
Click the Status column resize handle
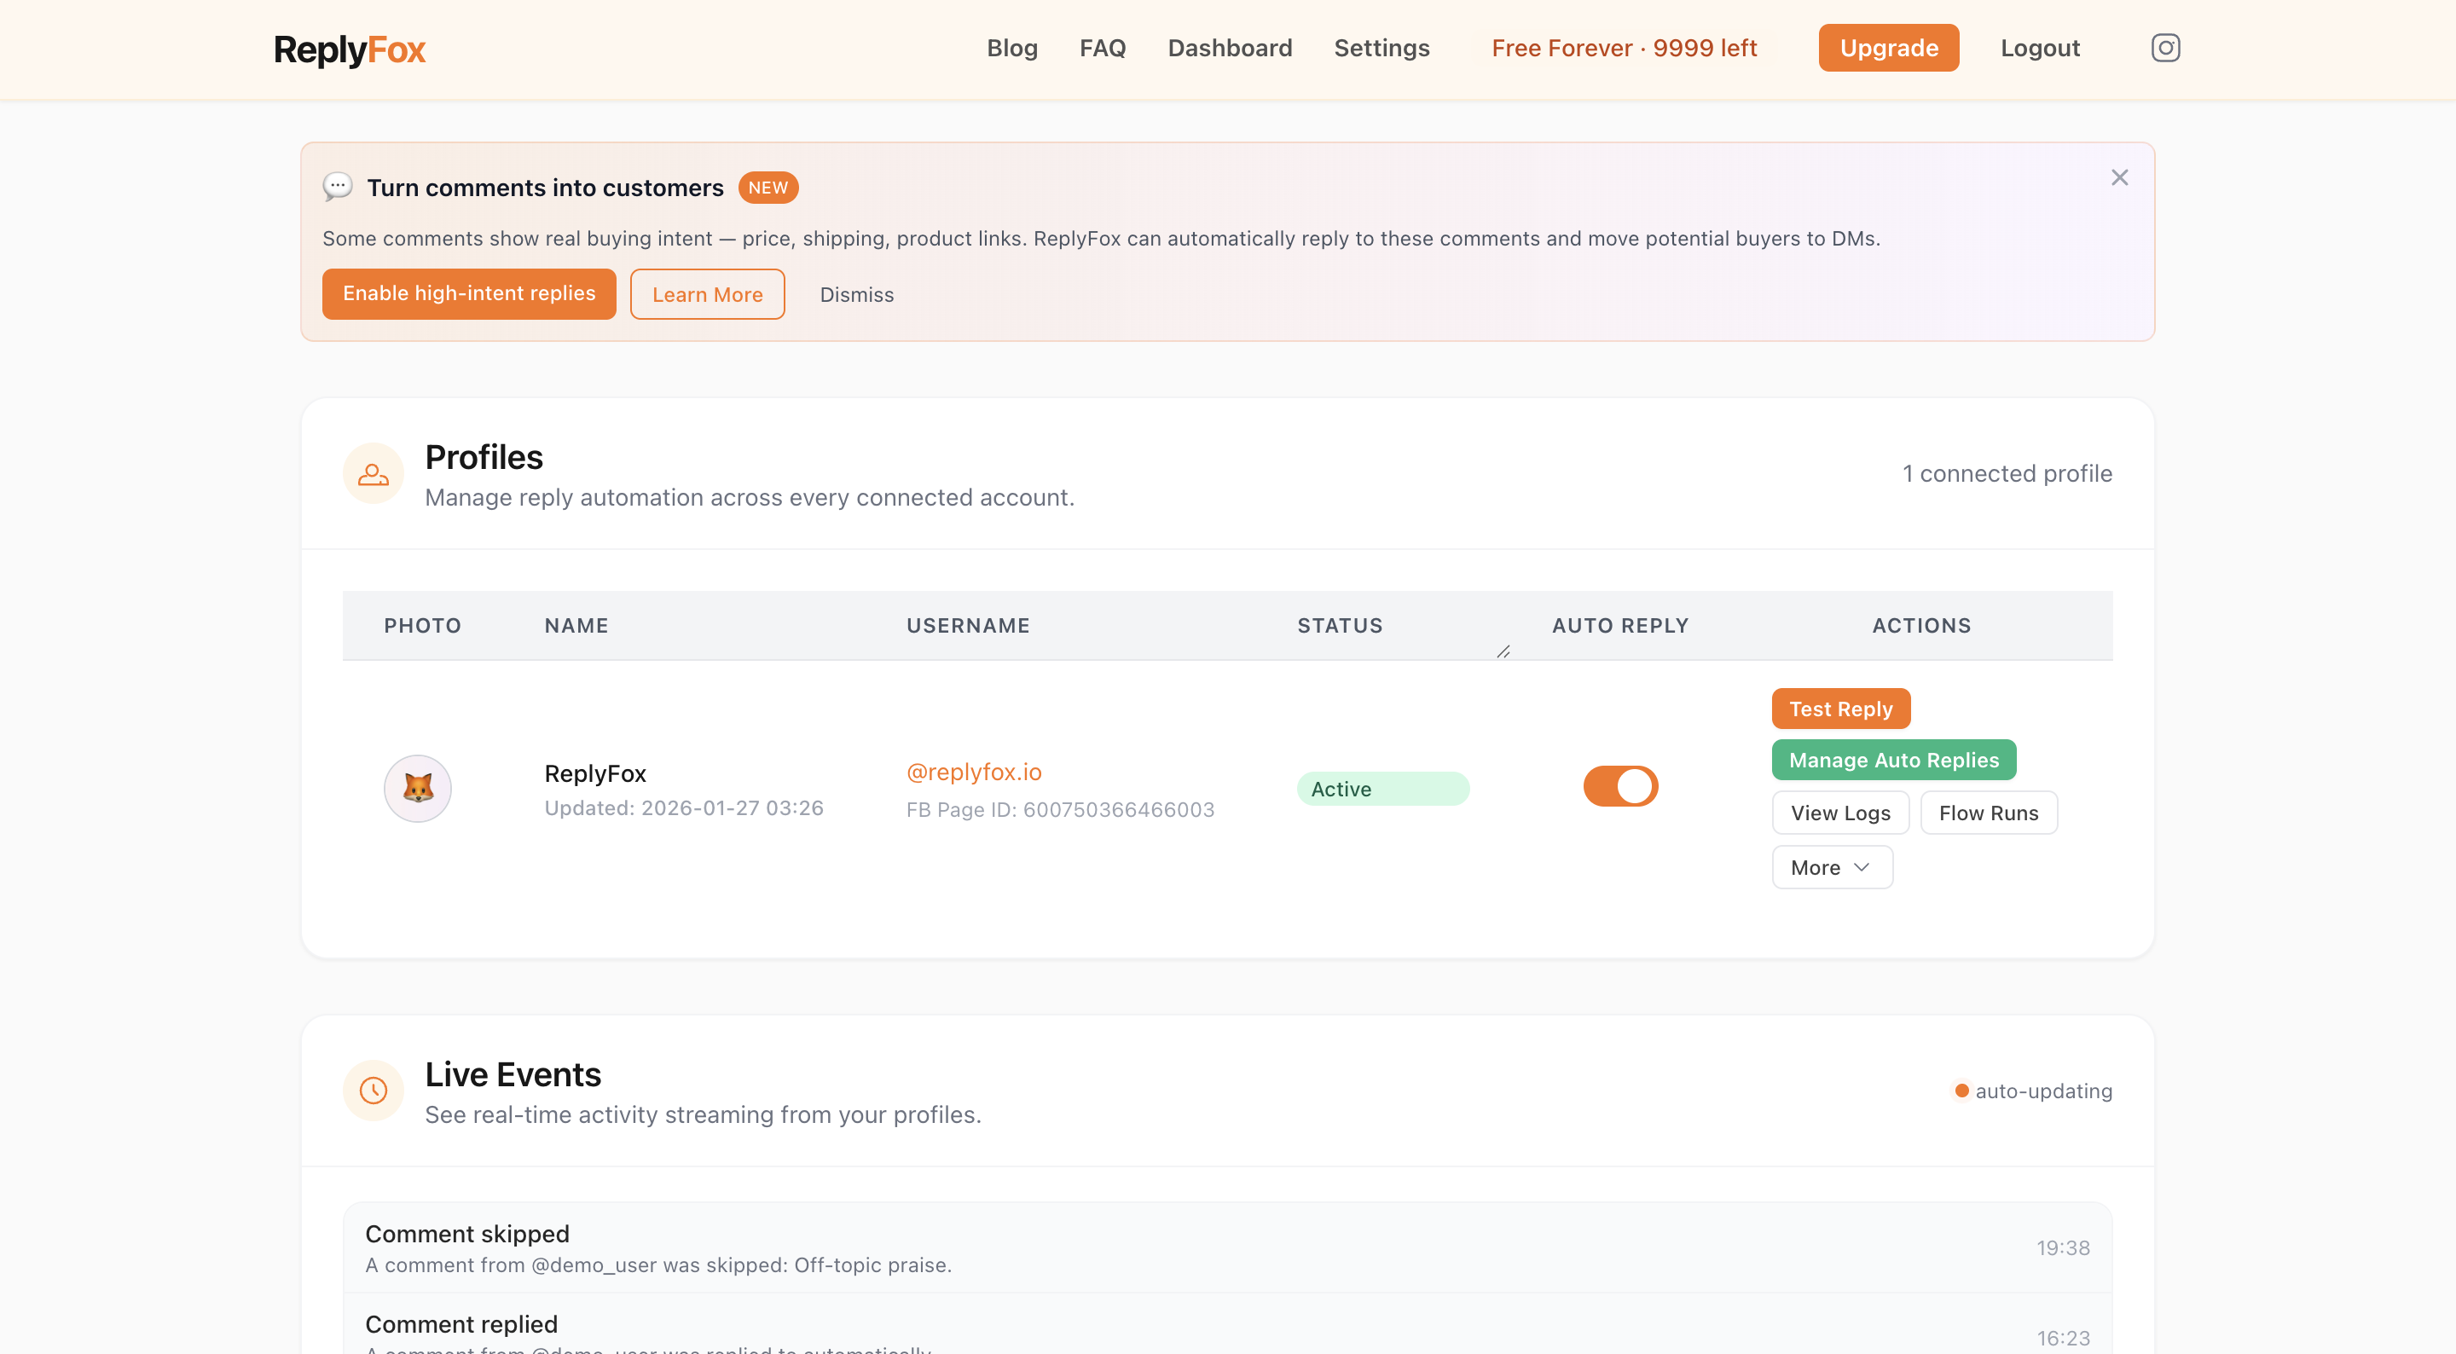1503,651
